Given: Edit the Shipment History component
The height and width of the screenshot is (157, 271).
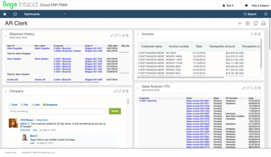Looking at the screenshot, I should click(112, 35).
